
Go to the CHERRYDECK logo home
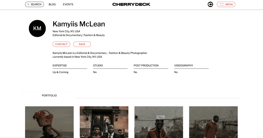click(131, 4)
